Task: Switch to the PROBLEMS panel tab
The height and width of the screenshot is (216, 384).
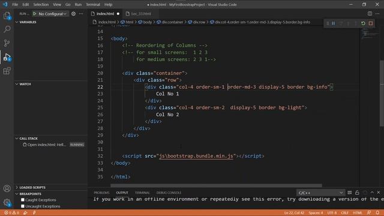Action: pos(101,193)
